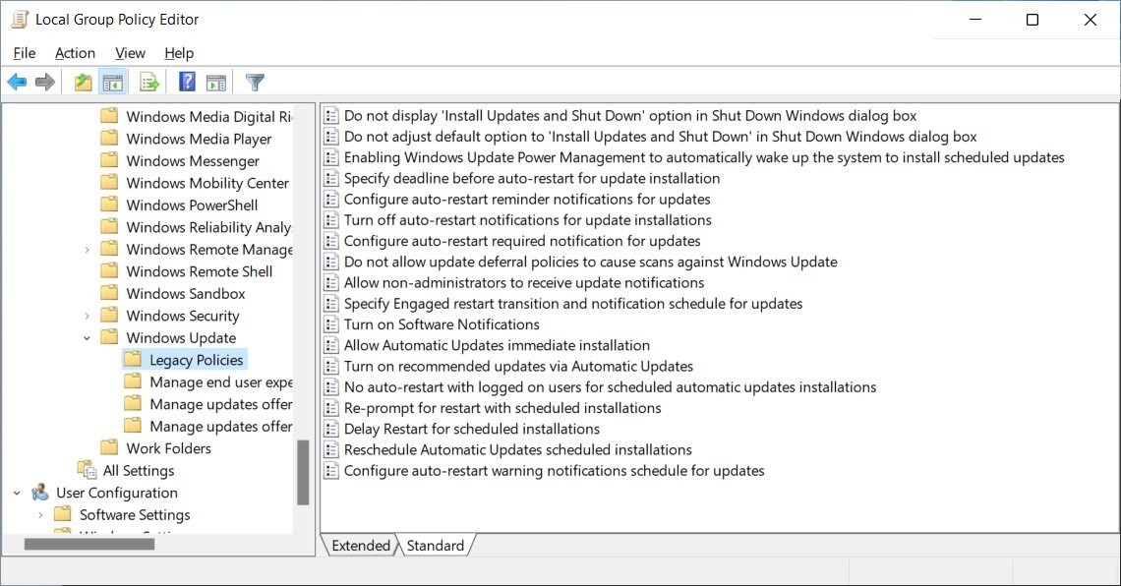Collapse the Windows Update tree node
The width and height of the screenshot is (1121, 586).
pyautogui.click(x=88, y=336)
